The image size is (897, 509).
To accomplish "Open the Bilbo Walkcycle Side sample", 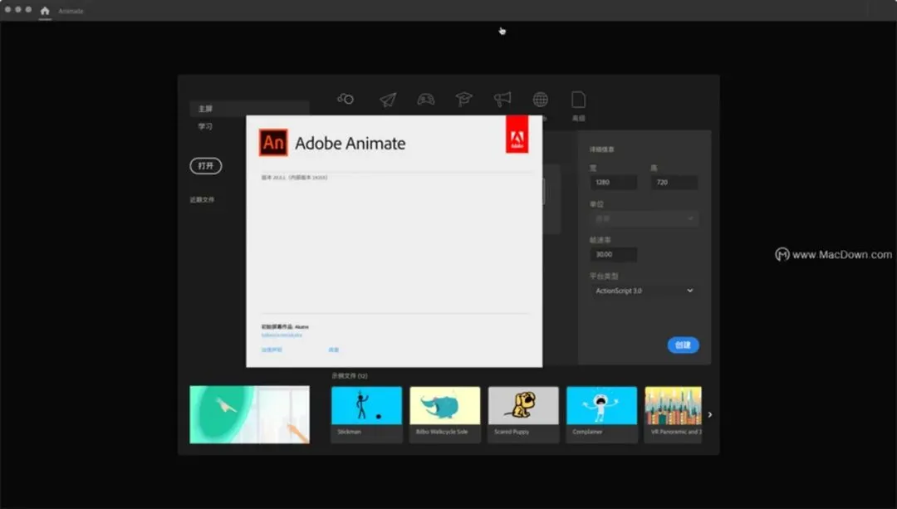I will 445,414.
